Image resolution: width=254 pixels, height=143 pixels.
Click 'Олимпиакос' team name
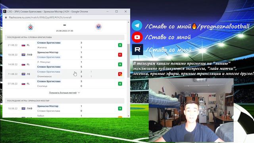pyautogui.click(x=44, y=76)
